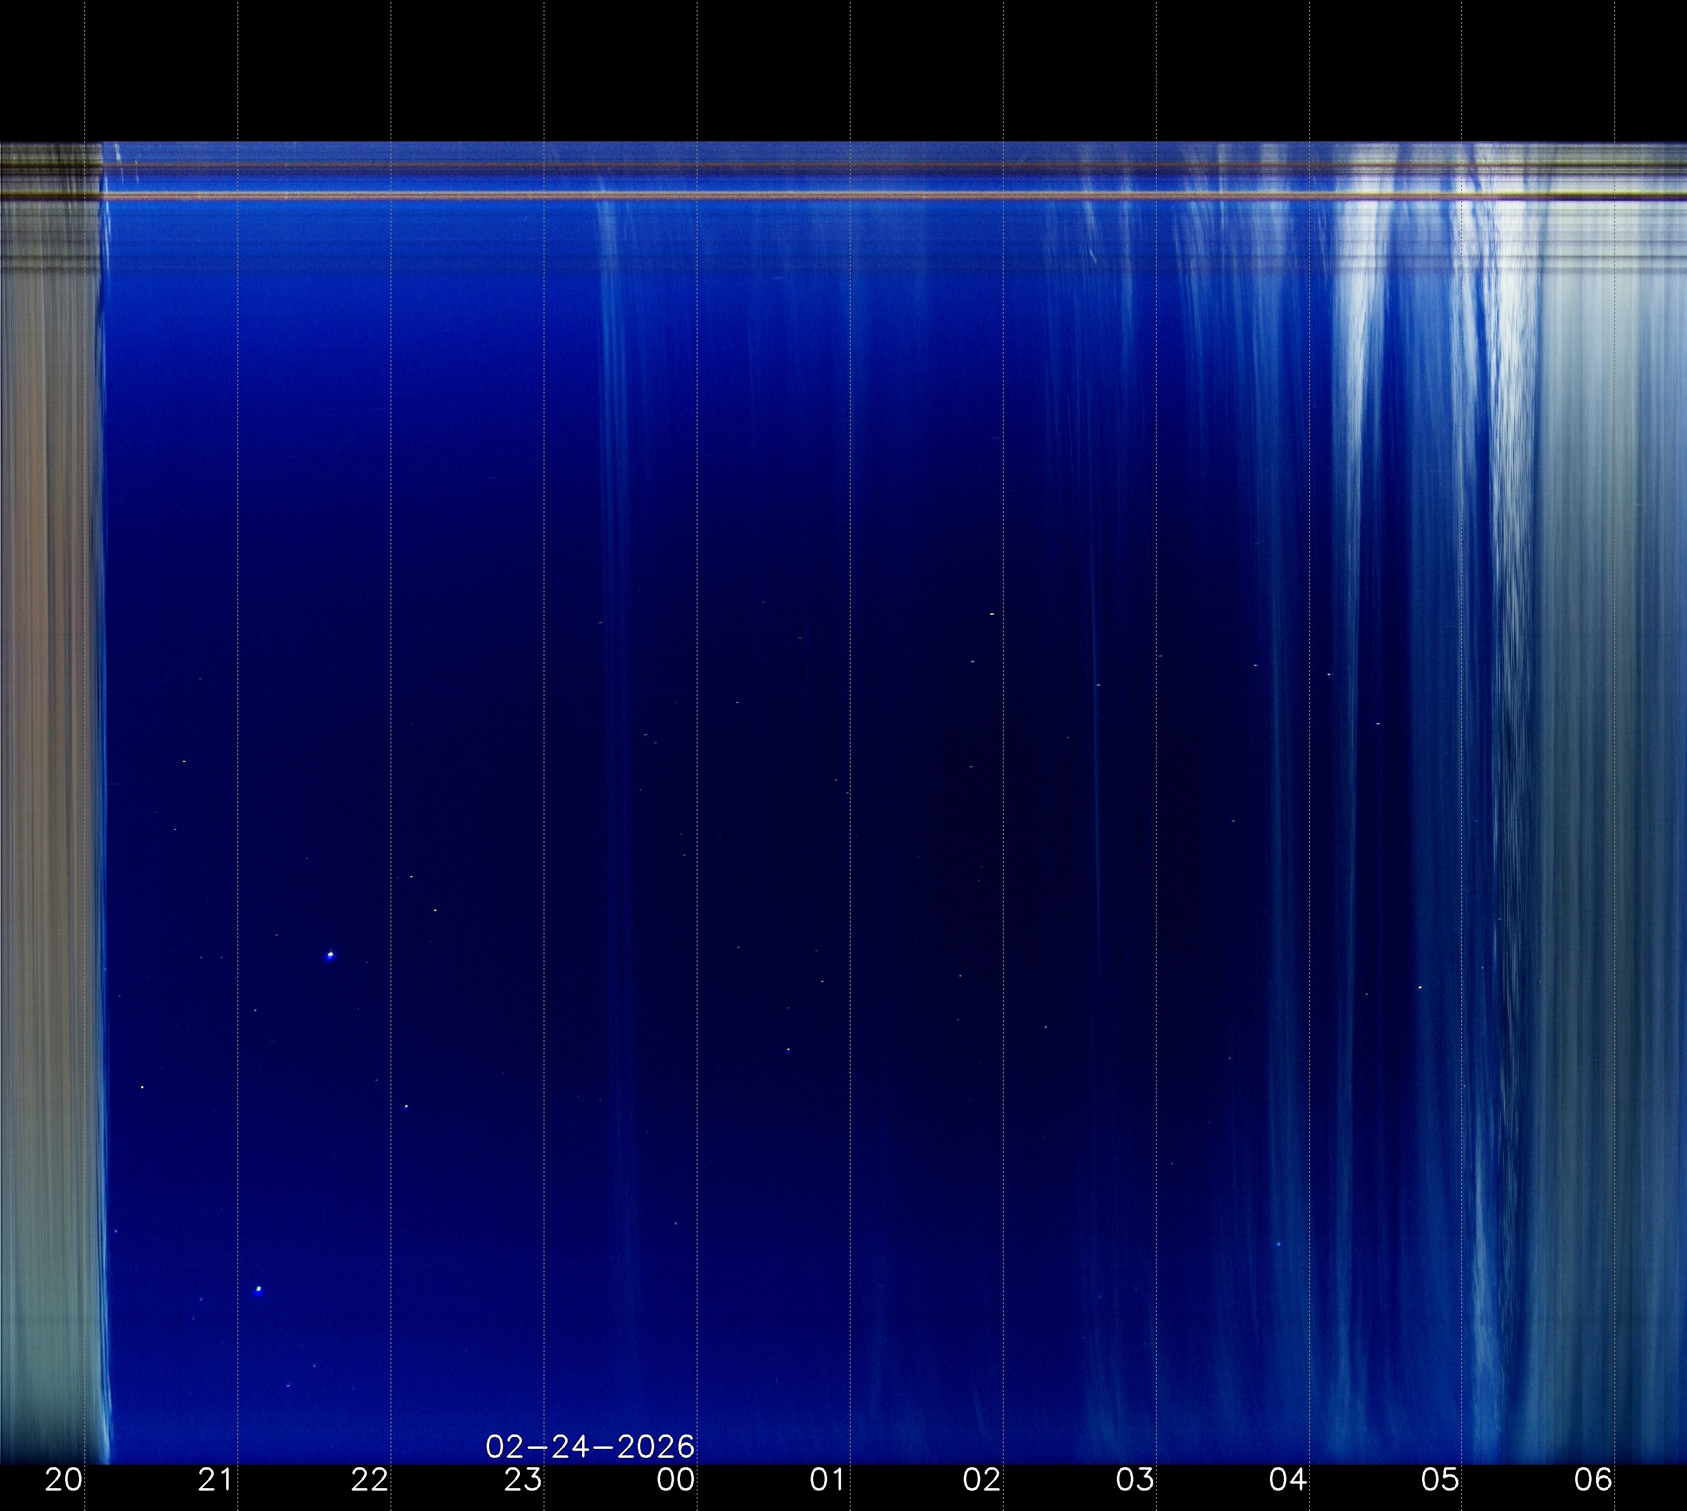Screen dimensions: 1687x1511
Task: Click the bright star between 21 and 22
Action: pos(331,956)
